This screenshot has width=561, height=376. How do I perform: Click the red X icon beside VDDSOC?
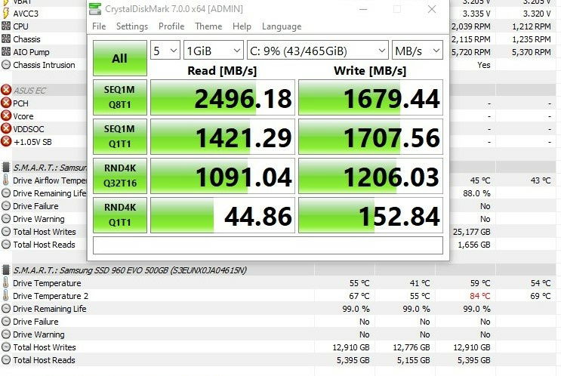click(x=6, y=129)
